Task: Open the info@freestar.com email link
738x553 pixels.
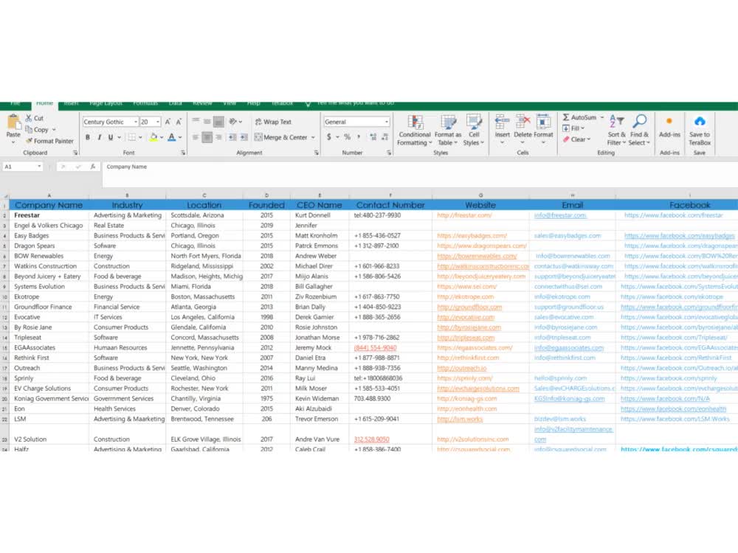Action: pos(560,215)
